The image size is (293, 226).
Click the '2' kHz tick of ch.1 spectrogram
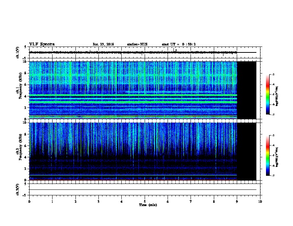(26, 107)
